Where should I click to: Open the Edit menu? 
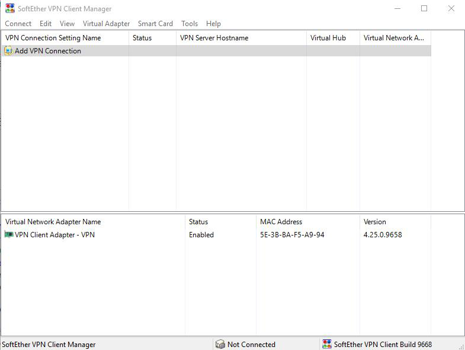(x=46, y=24)
